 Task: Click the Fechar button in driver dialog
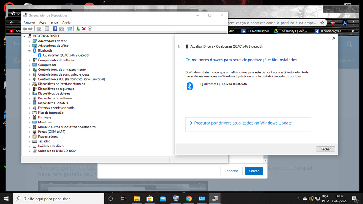[326, 149]
